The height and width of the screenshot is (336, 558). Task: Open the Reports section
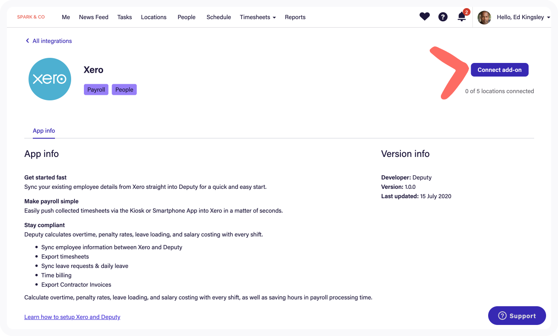tap(295, 17)
